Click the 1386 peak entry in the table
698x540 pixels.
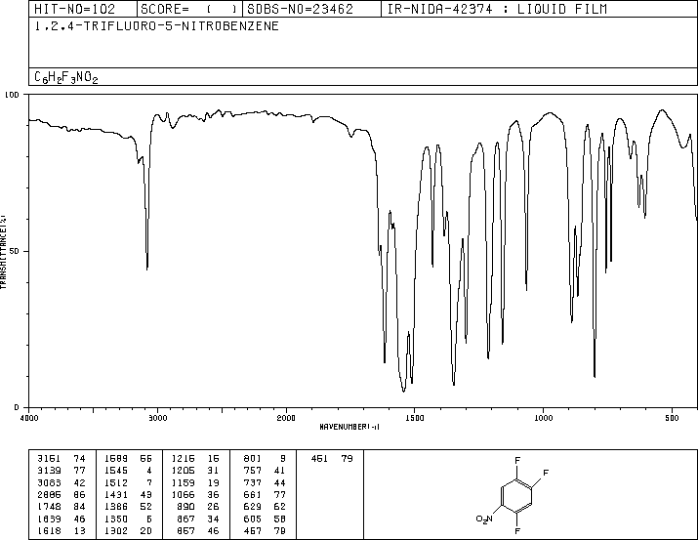click(128, 507)
